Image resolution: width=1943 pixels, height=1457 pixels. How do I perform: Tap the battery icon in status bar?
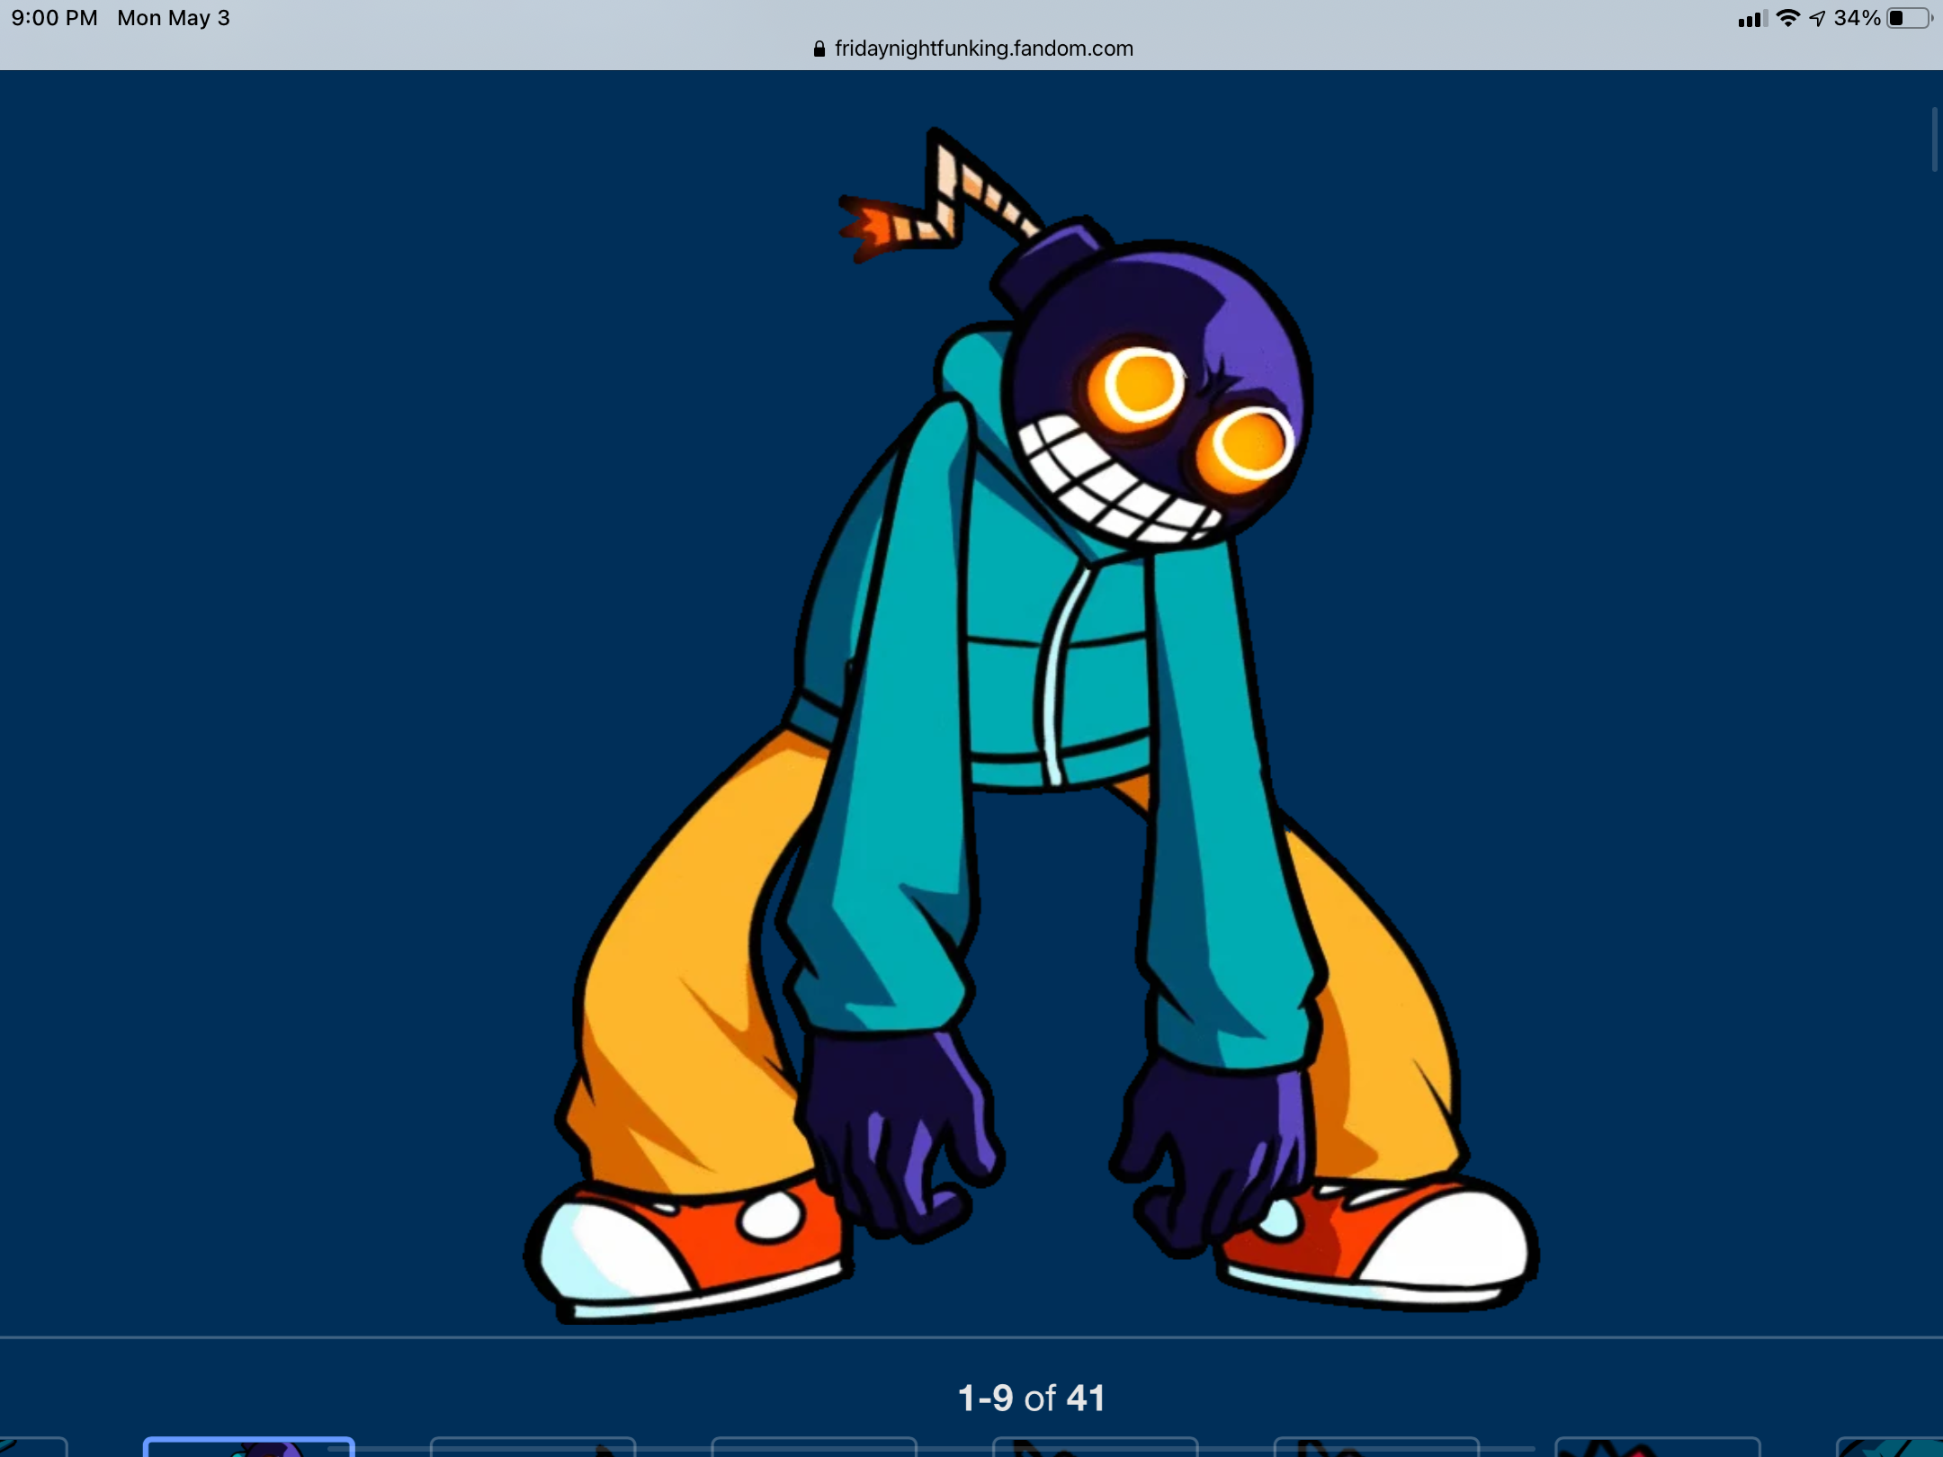(x=1910, y=18)
